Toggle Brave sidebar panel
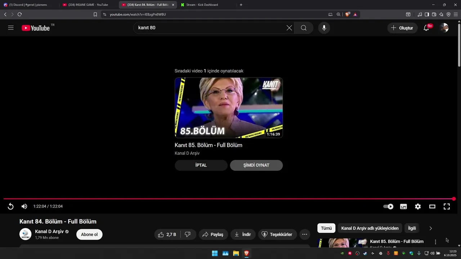Viewport: 461px width, 259px height. pos(427,14)
